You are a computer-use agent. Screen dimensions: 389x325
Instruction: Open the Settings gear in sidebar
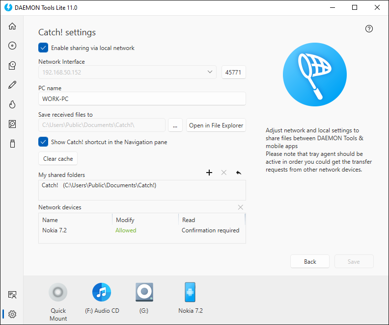coord(12,314)
